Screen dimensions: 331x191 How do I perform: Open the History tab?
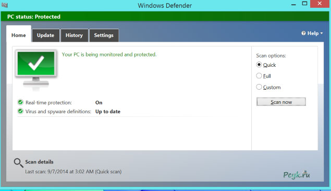click(x=74, y=35)
